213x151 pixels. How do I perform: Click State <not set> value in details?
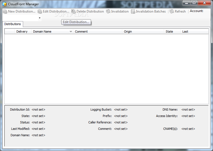coord(38,116)
